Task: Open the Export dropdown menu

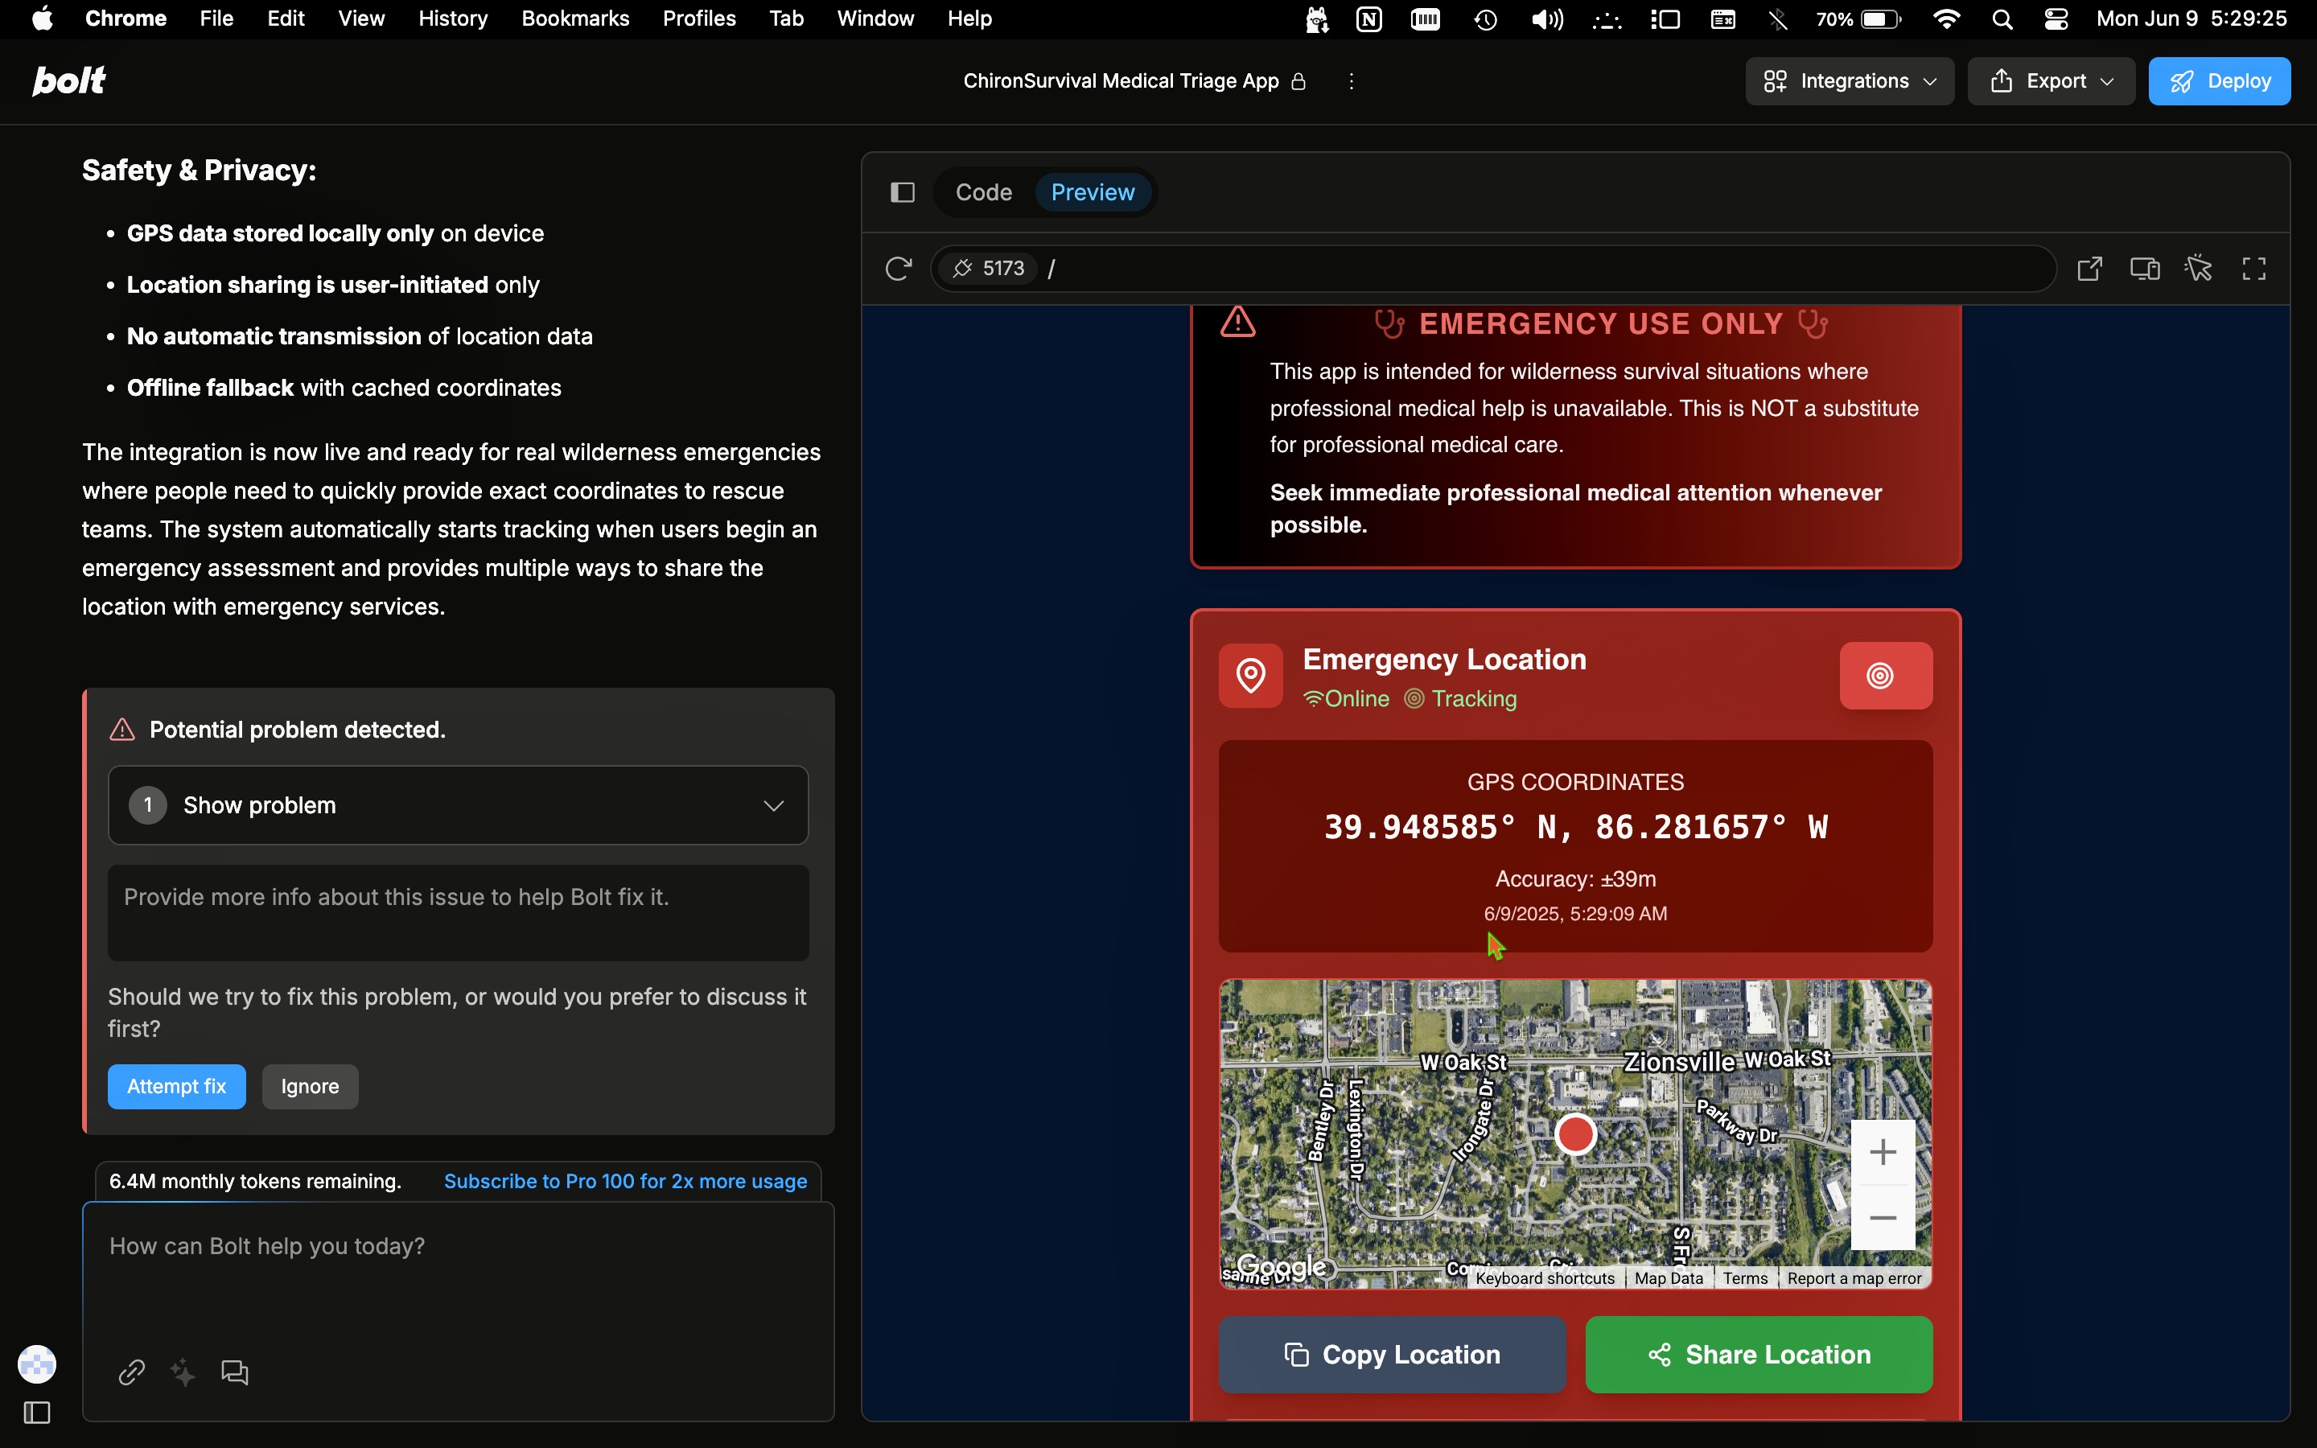Action: tap(2050, 81)
